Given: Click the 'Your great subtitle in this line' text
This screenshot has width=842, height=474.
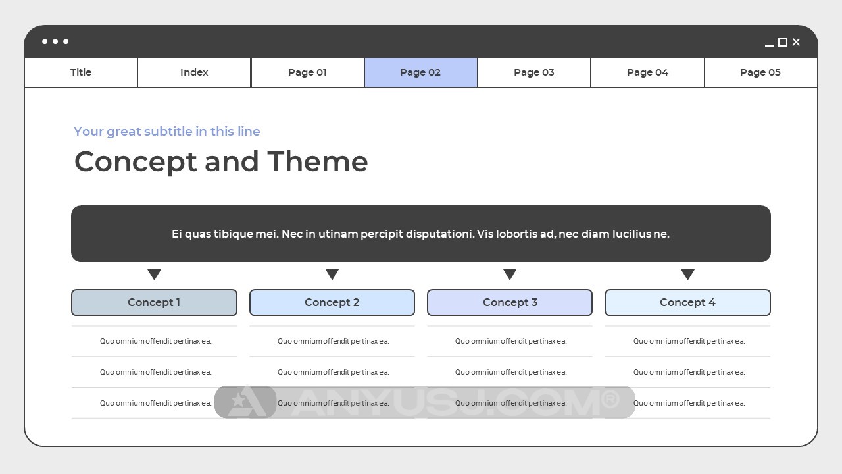Looking at the screenshot, I should click(167, 131).
